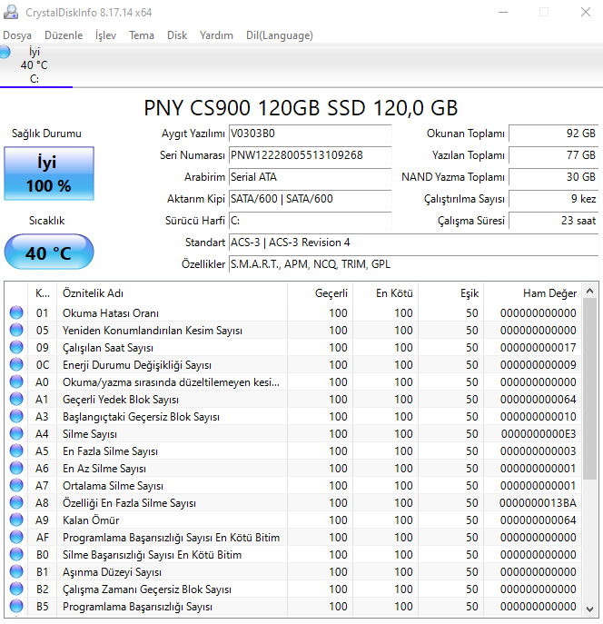Click the Sürücü Harfi field C:
603x624 pixels.
tap(311, 221)
